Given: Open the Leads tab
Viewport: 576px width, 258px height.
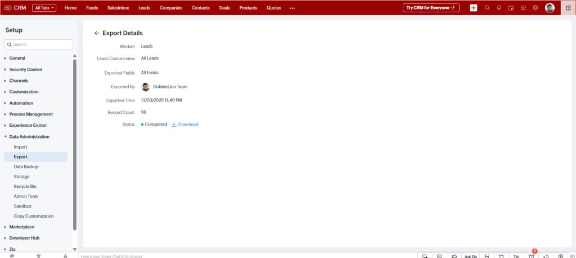Looking at the screenshot, I should [145, 8].
